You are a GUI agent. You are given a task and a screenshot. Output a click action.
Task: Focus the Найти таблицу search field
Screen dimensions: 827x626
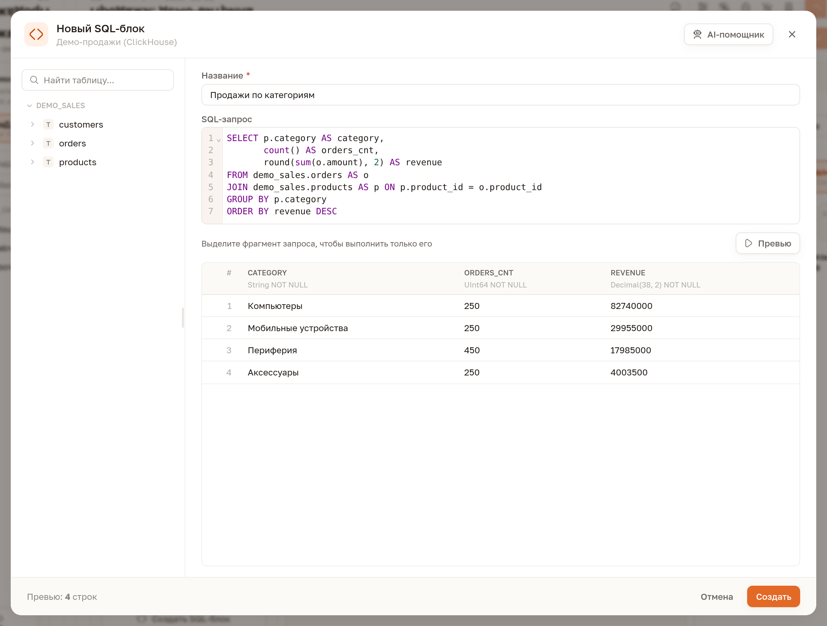98,80
